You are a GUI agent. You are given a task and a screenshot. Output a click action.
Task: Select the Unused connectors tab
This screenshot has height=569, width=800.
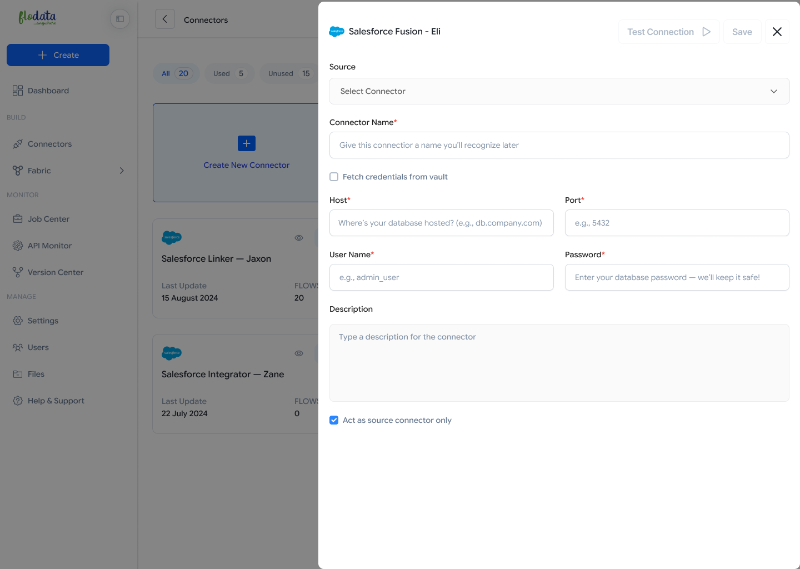tap(289, 73)
